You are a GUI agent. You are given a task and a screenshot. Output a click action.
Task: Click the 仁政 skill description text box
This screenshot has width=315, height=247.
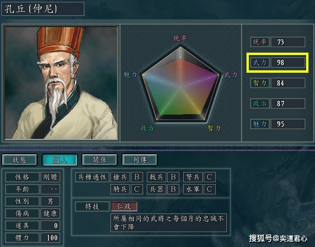(x=169, y=223)
